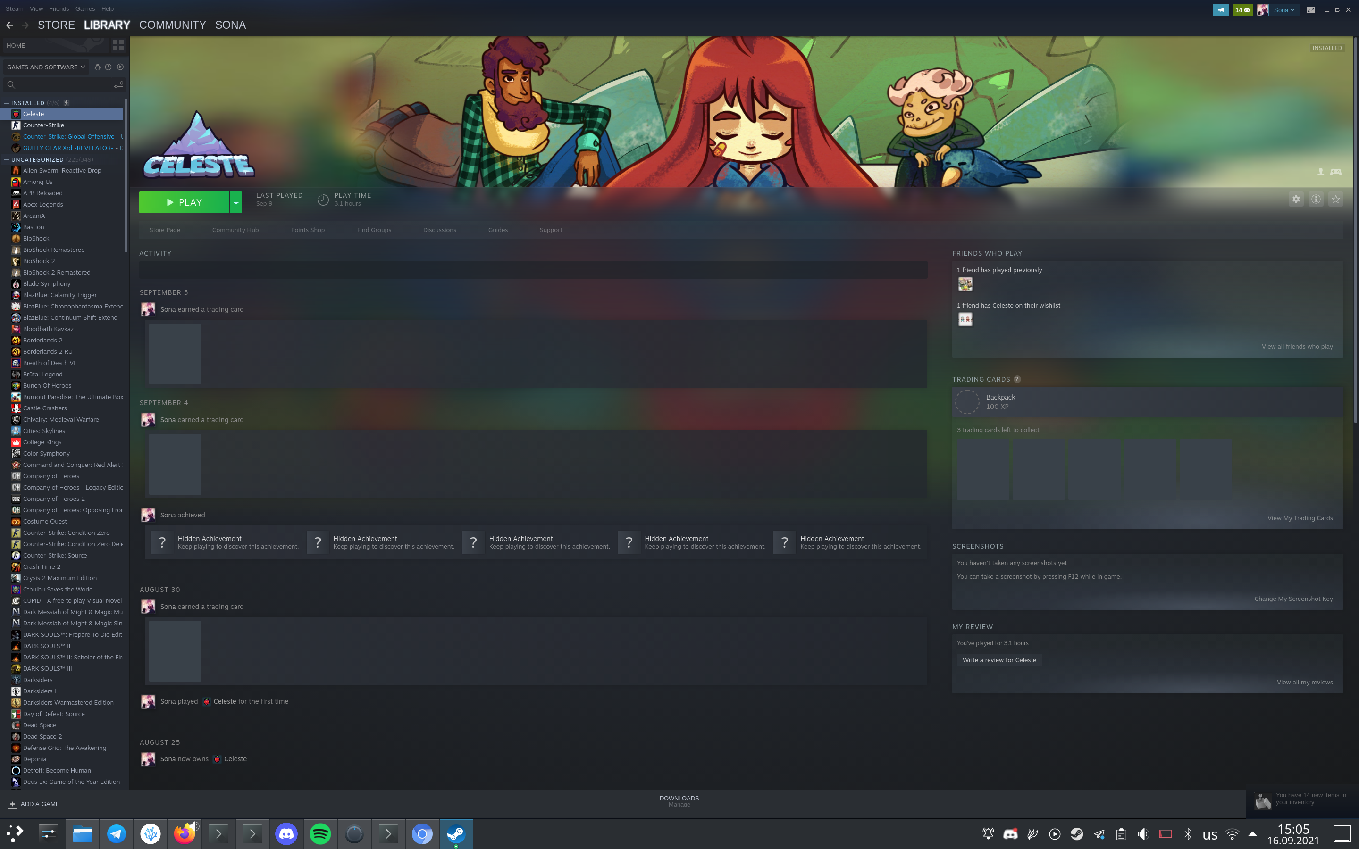Open the Games and Software dropdown
Screen dimensions: 1359x849
46,67
